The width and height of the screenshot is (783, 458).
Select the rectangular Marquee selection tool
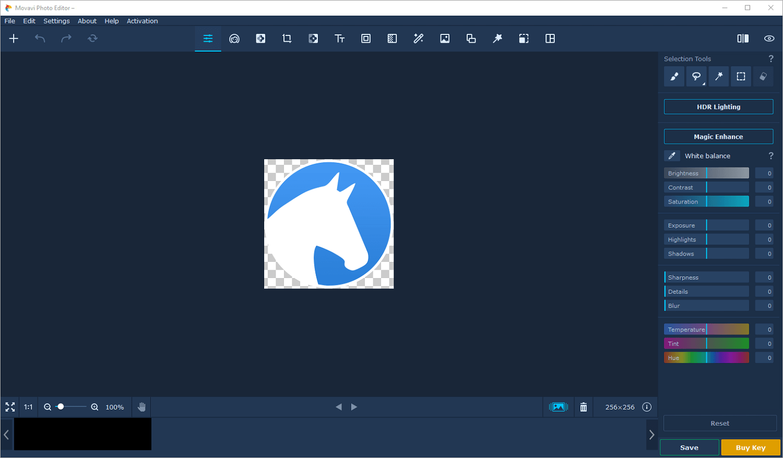[741, 77]
